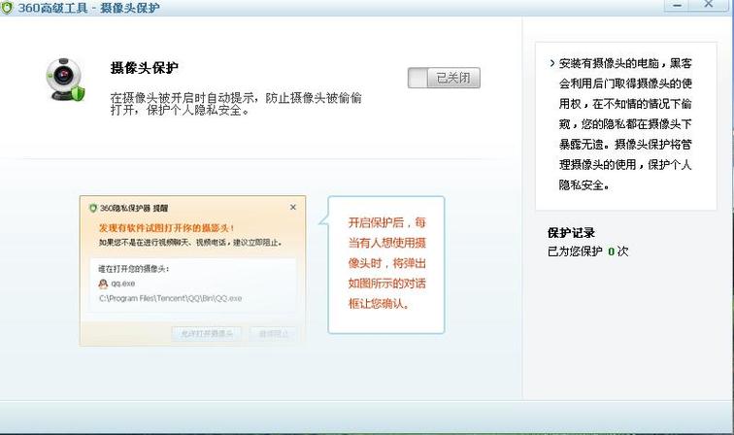Viewport: 734px width, 435px height.
Task: Click the 360 shield icon in title bar
Action: (11, 8)
